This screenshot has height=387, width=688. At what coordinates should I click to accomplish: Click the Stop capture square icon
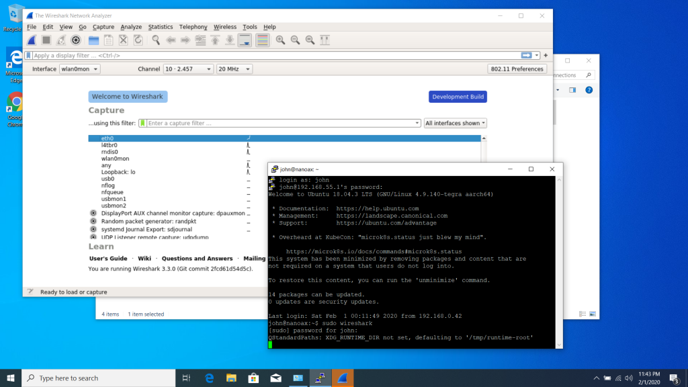point(46,40)
